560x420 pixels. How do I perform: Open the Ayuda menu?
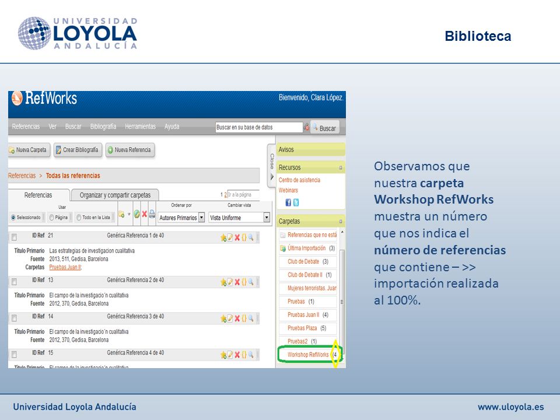(171, 127)
